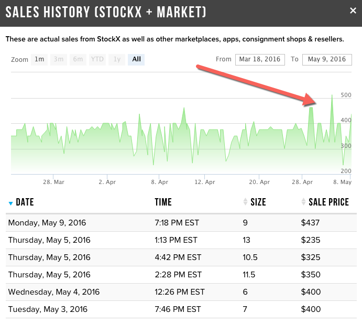Edit the From date field
This screenshot has width=362, height=324.
pos(260,60)
